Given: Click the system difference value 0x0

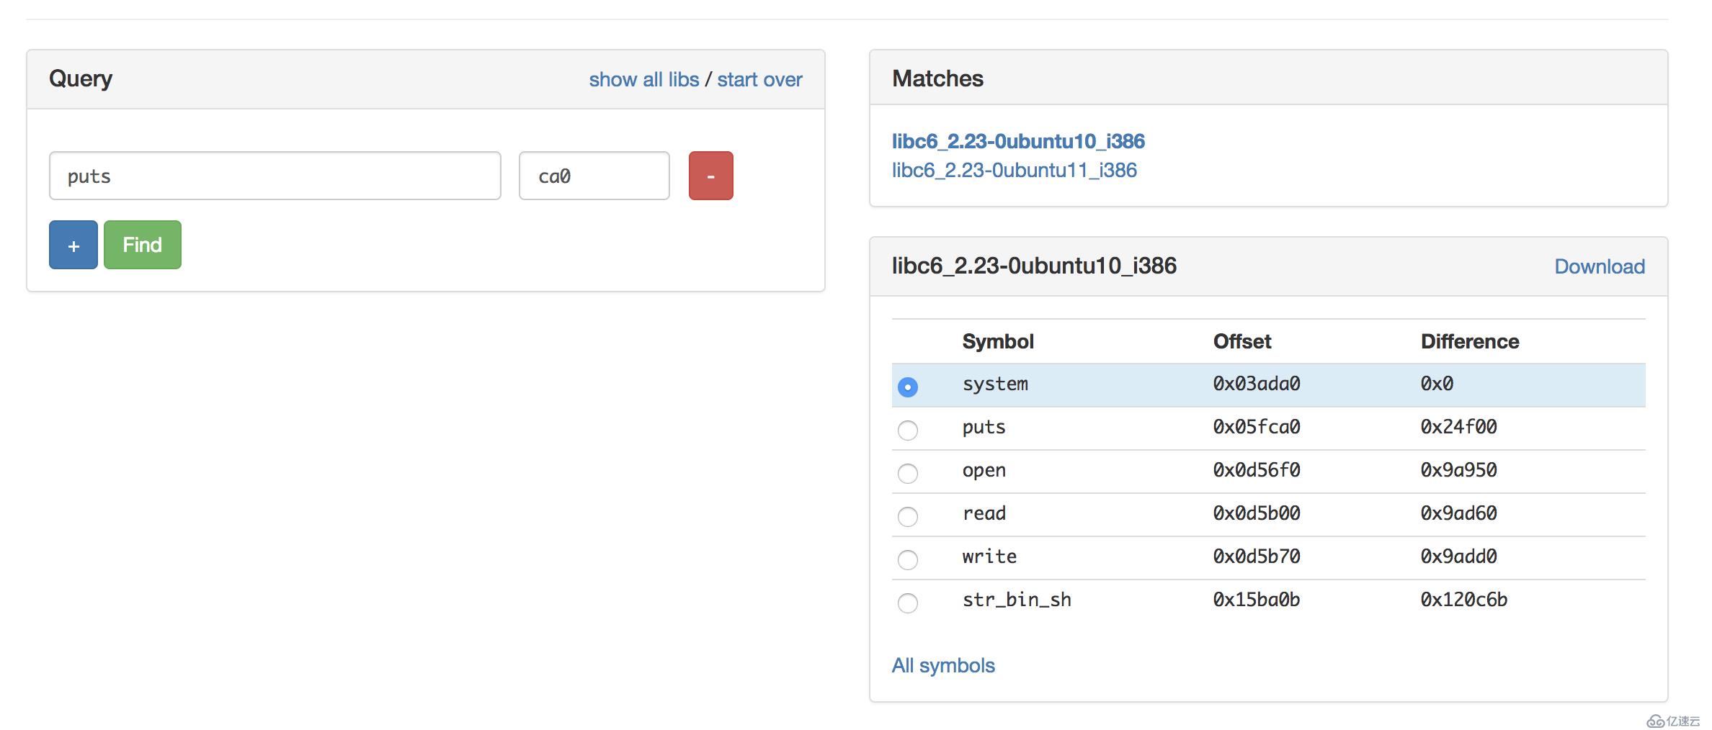Looking at the screenshot, I should click(x=1437, y=384).
